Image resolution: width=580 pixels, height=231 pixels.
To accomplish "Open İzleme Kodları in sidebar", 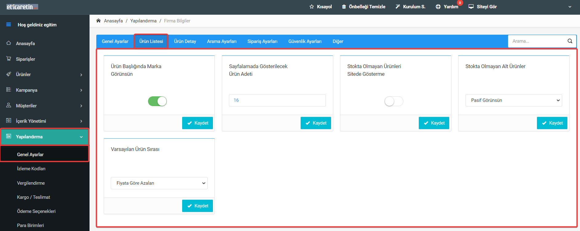I will pos(31,169).
